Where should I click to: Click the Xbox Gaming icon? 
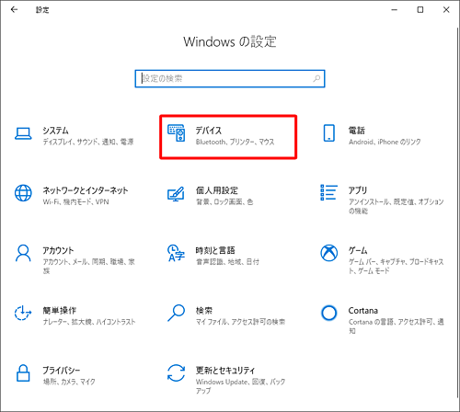(329, 253)
